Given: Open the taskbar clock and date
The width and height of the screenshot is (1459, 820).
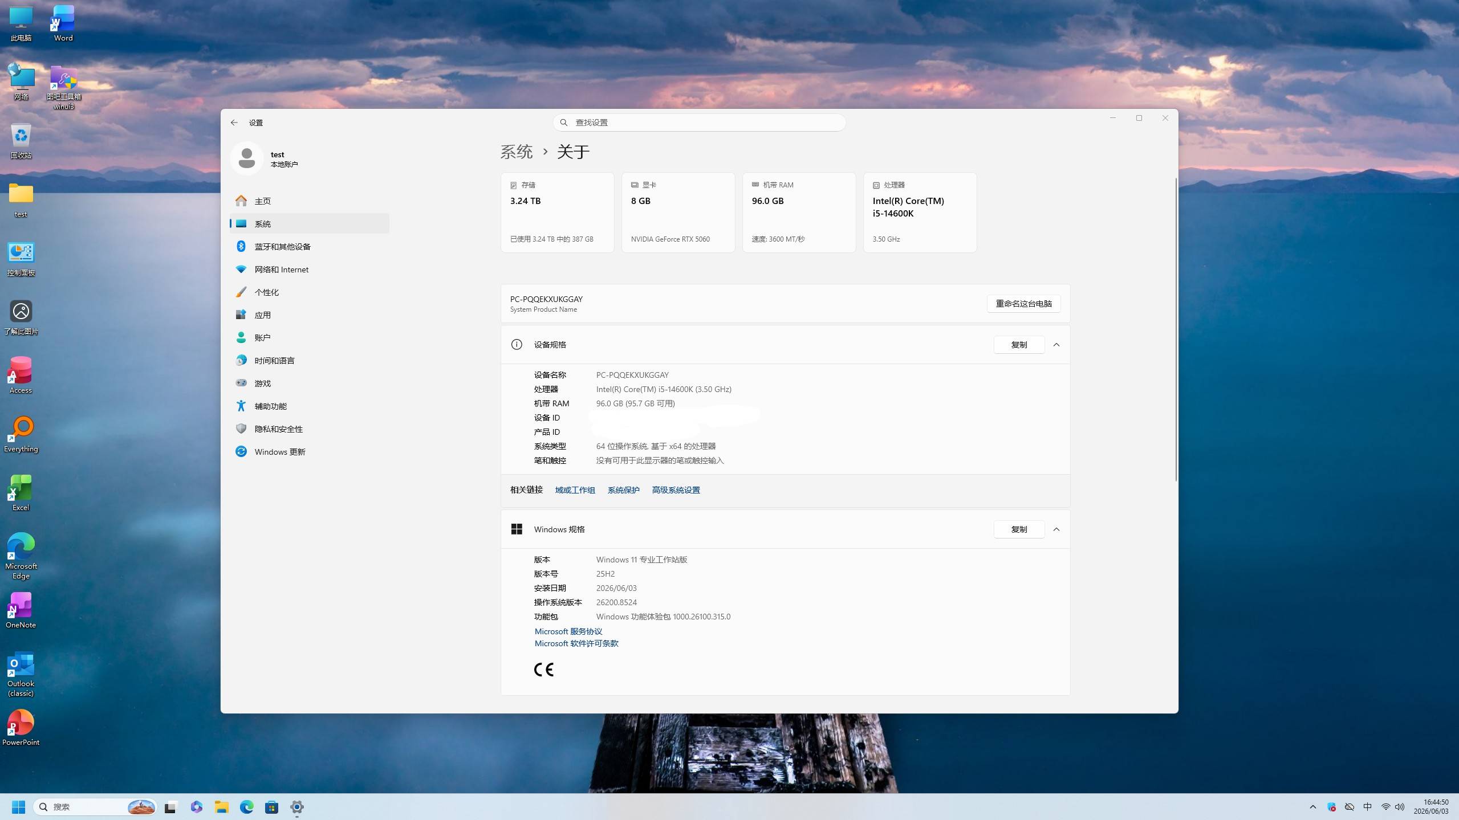Looking at the screenshot, I should click(x=1431, y=807).
